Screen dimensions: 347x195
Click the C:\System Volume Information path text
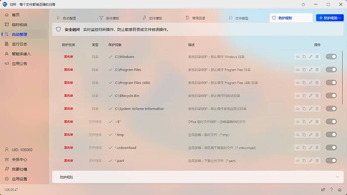pos(139,109)
